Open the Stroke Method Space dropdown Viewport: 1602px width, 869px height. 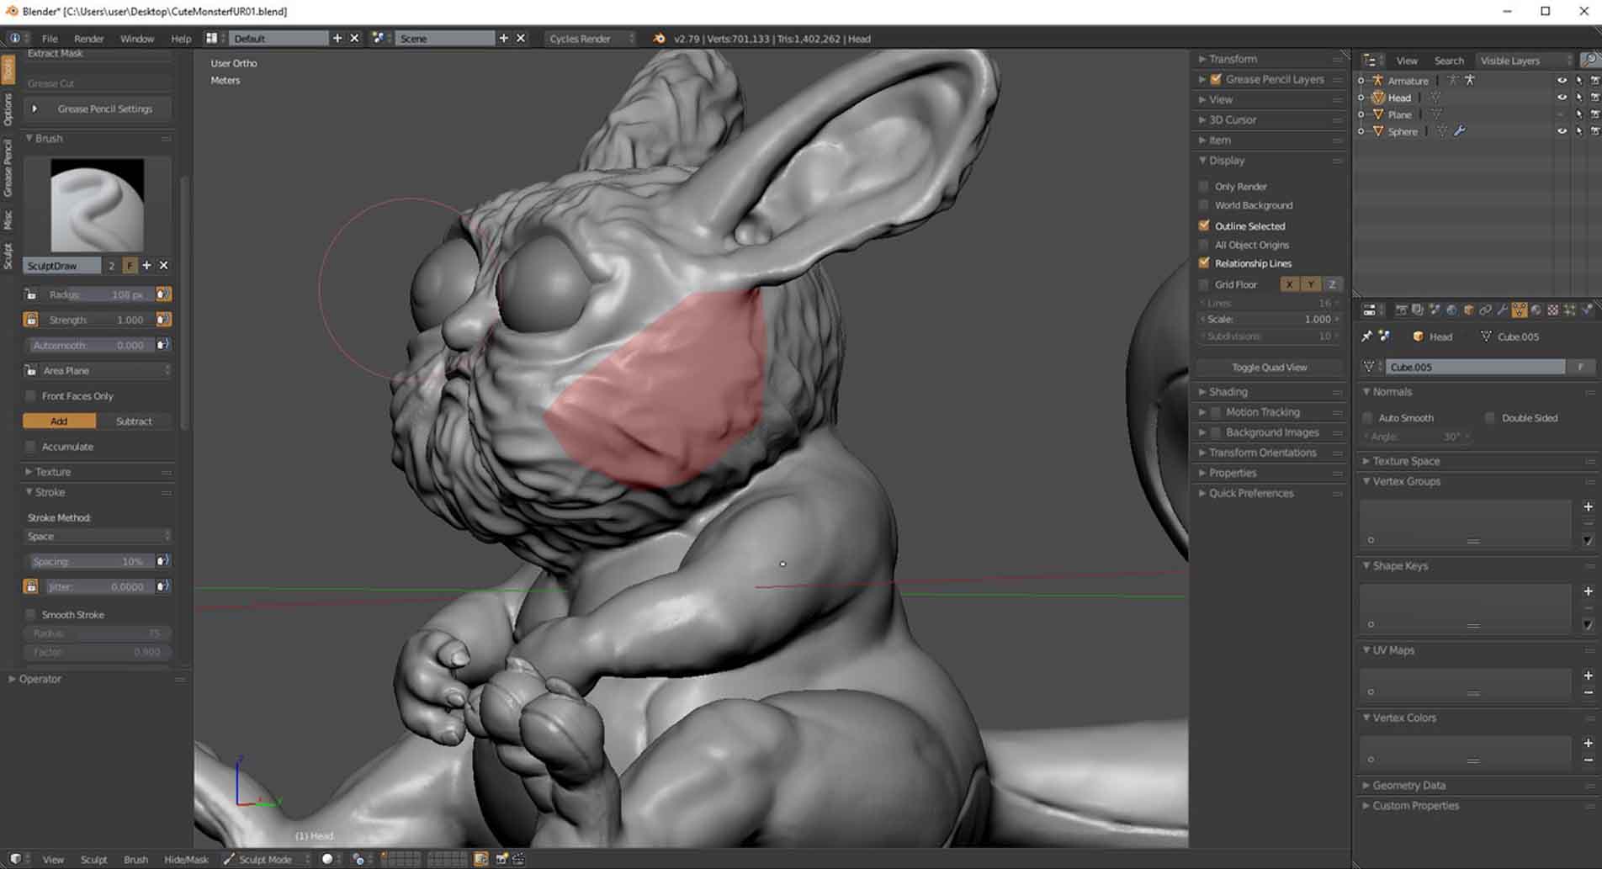(98, 536)
